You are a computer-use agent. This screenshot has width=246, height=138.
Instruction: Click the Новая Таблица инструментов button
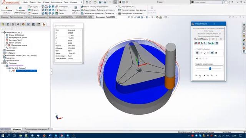pyautogui.click(x=95, y=7)
